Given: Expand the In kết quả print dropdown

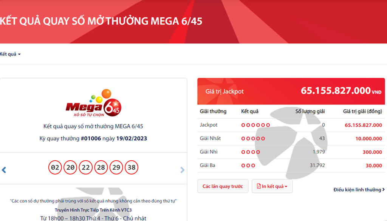Looking at the screenshot, I should (x=272, y=186).
